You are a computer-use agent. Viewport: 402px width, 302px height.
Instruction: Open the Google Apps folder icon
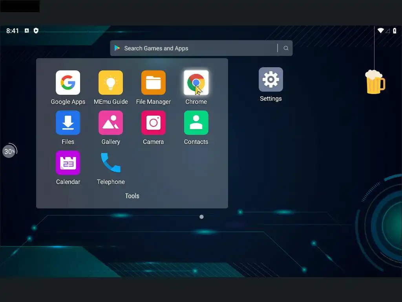click(x=68, y=83)
